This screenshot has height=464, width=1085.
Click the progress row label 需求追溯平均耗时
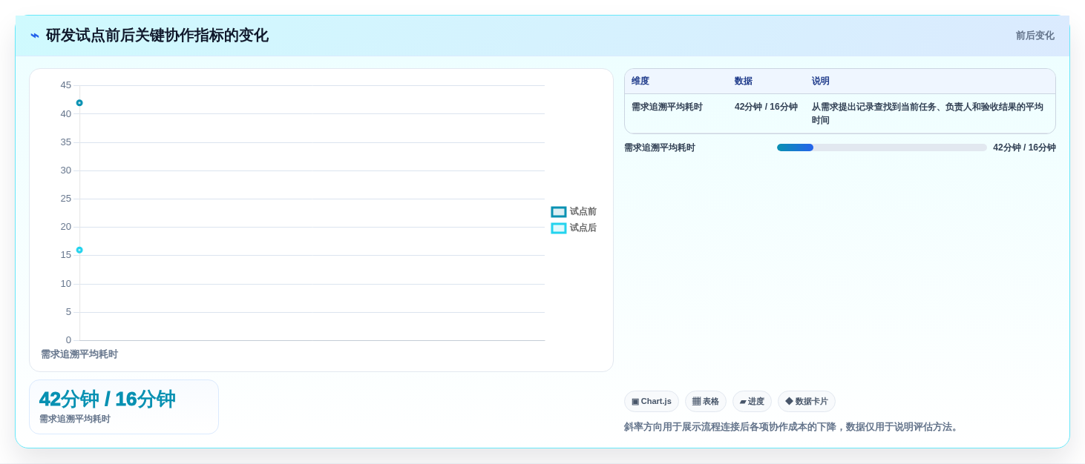point(660,148)
